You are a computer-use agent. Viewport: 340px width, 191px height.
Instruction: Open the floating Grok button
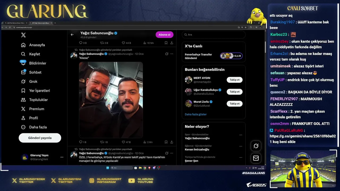pyautogui.click(x=256, y=146)
